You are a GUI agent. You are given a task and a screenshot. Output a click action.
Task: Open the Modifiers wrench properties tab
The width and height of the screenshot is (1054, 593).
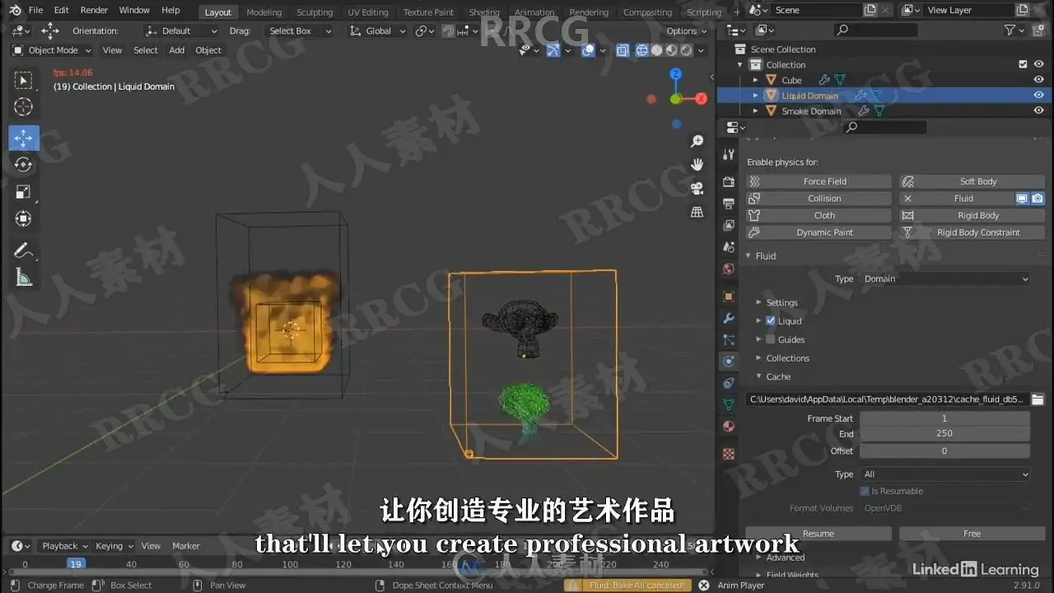click(x=729, y=318)
